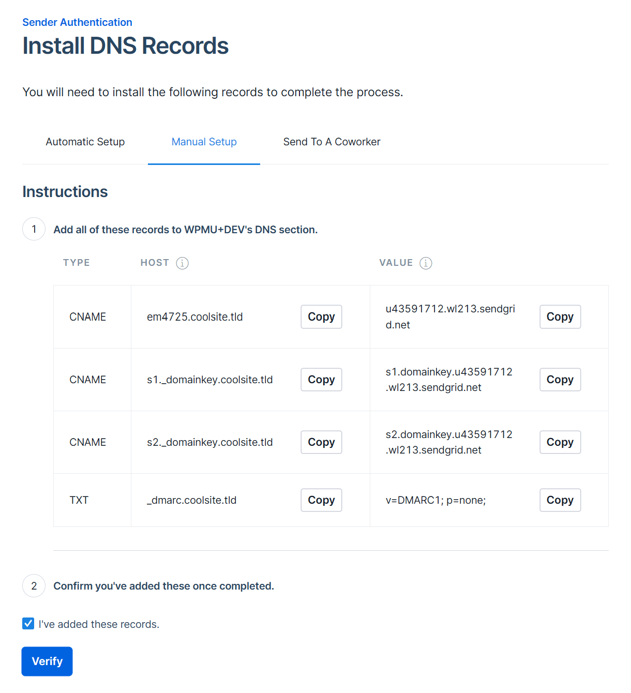Copy the s2.domainkey CNAME value
Viewport: 631px width, 693px height.
560,442
